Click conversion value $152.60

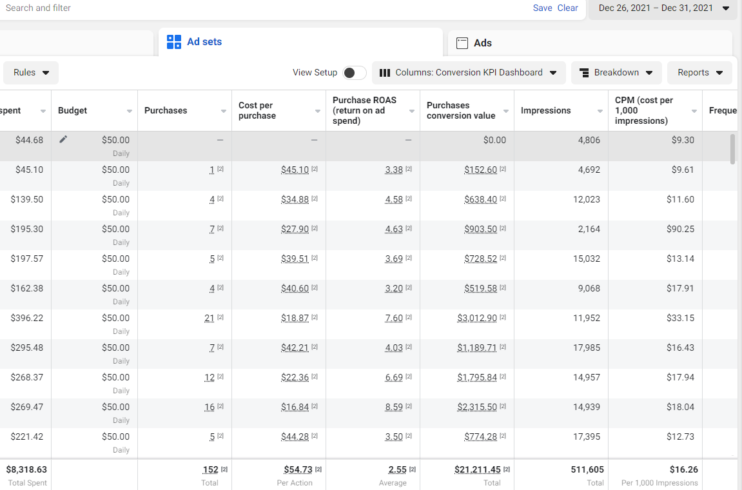(480, 170)
